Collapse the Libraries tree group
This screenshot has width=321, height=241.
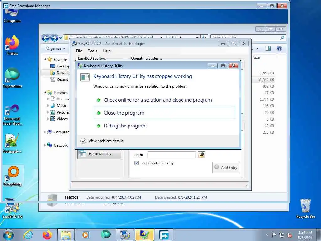coord(45,93)
